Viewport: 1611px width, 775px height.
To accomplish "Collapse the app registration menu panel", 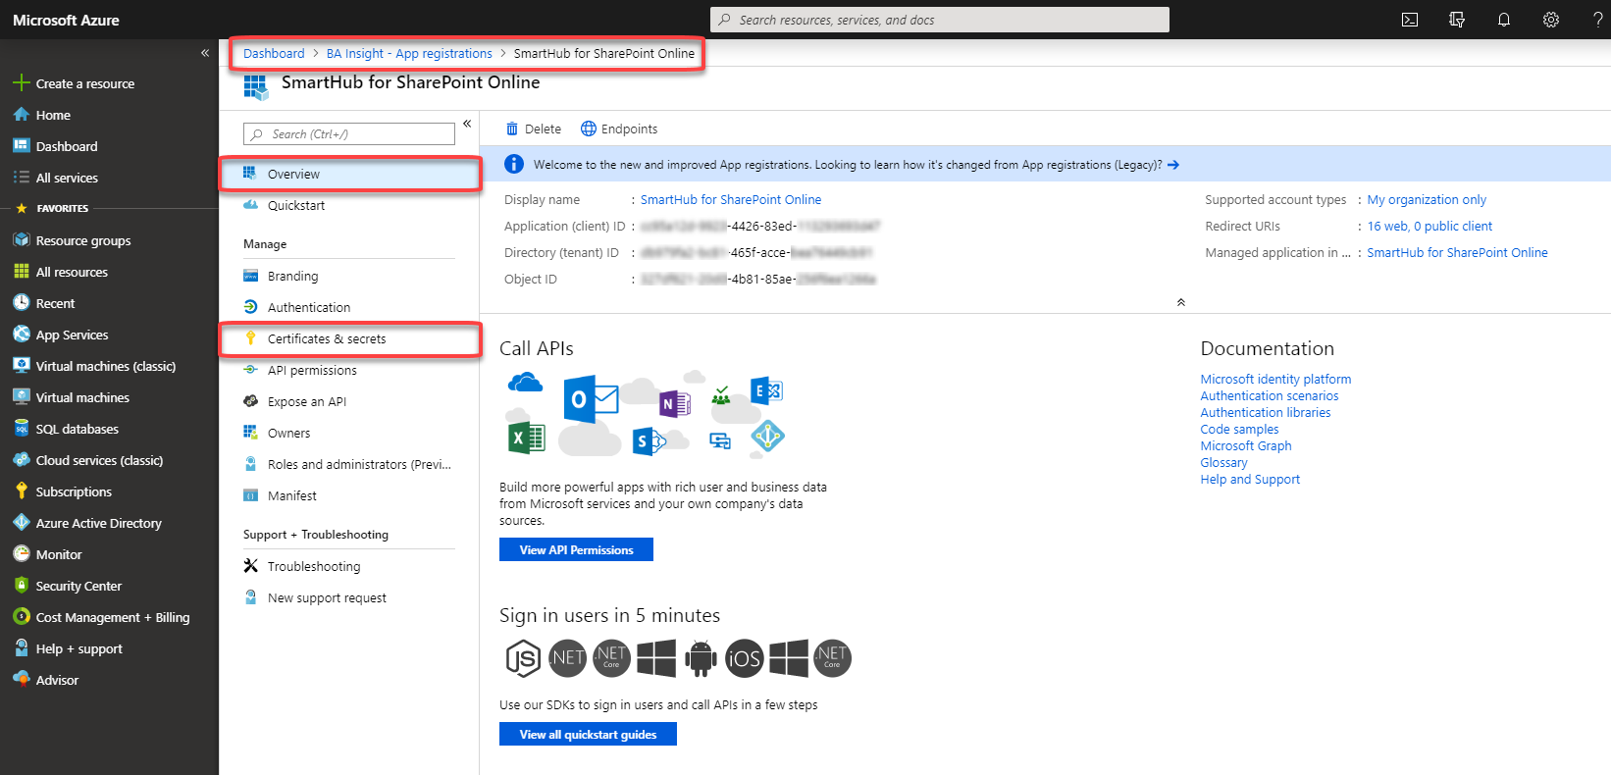I will click(x=467, y=124).
